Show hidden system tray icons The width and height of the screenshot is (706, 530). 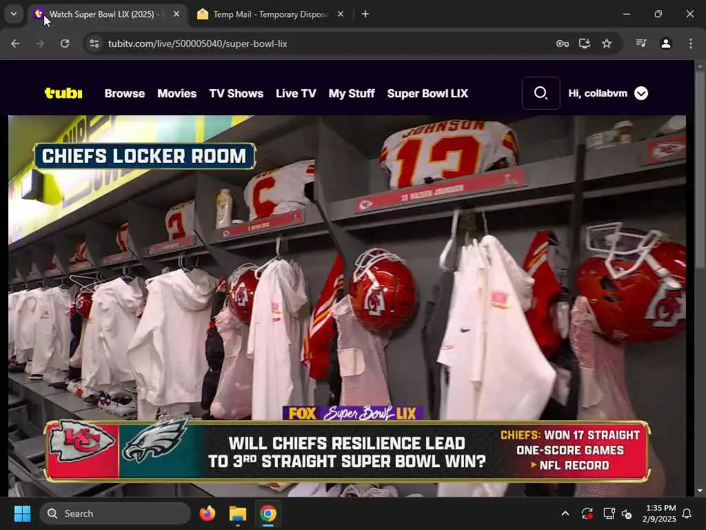pos(565,513)
